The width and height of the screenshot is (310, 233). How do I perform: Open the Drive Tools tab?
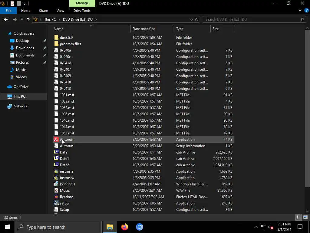[82, 11]
